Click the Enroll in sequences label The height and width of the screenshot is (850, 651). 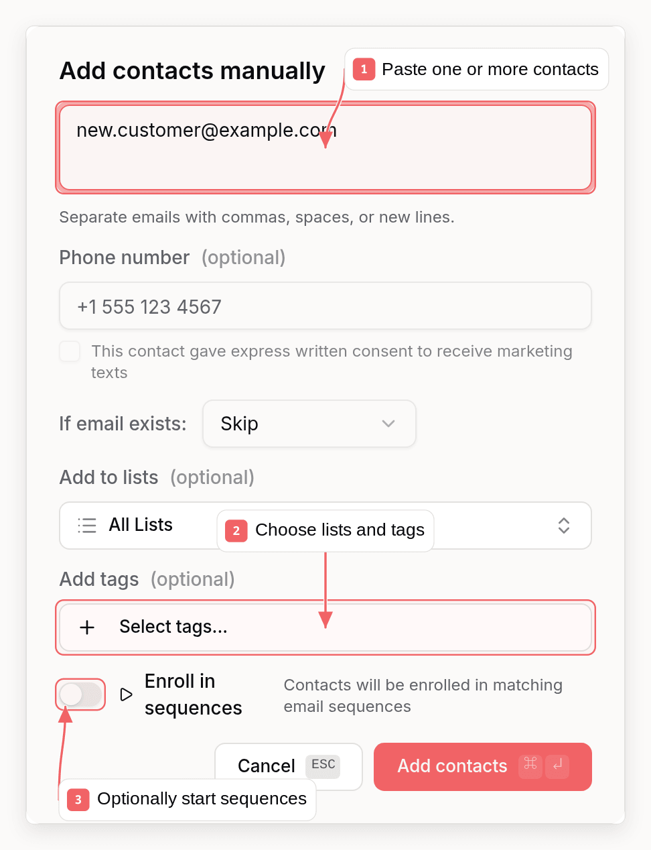(194, 694)
